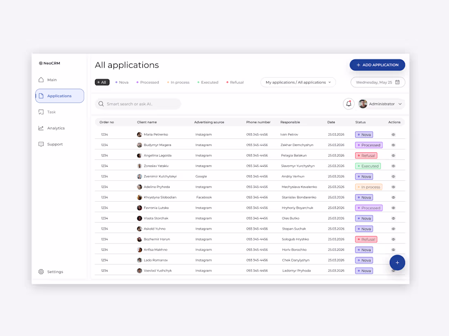Image resolution: width=449 pixels, height=336 pixels.
Task: Click the eye icon for Anfisa Makhno
Action: coord(393,249)
